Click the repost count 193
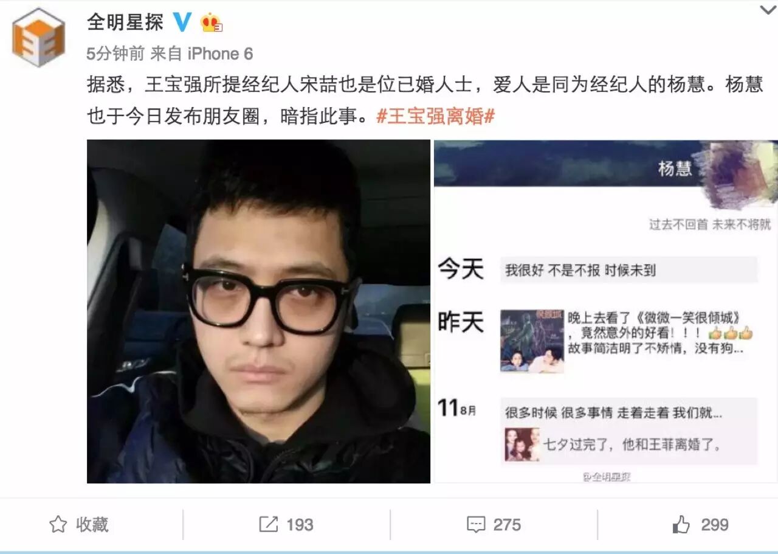The height and width of the screenshot is (554, 778). pyautogui.click(x=300, y=525)
